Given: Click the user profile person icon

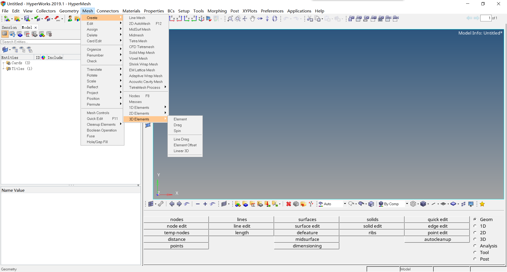Looking at the screenshot, I should point(70,18).
